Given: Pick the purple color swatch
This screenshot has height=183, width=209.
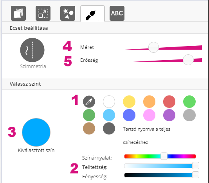Looking at the screenshot, I should [x=169, y=115].
